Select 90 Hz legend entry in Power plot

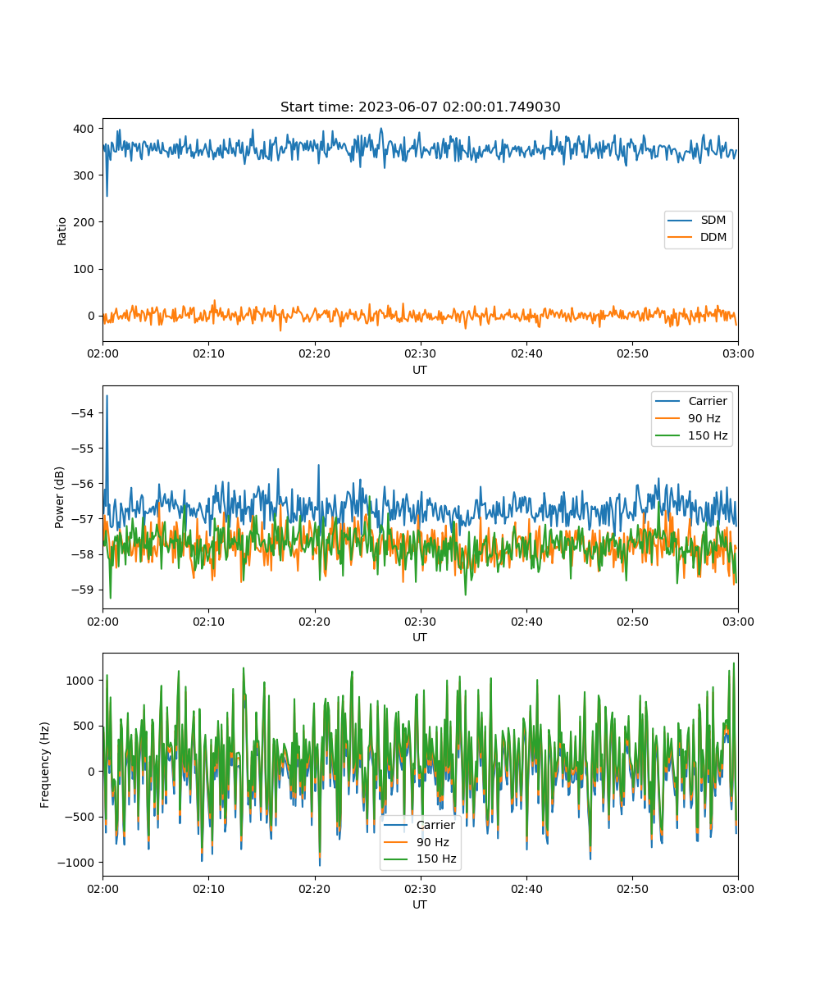tap(704, 418)
